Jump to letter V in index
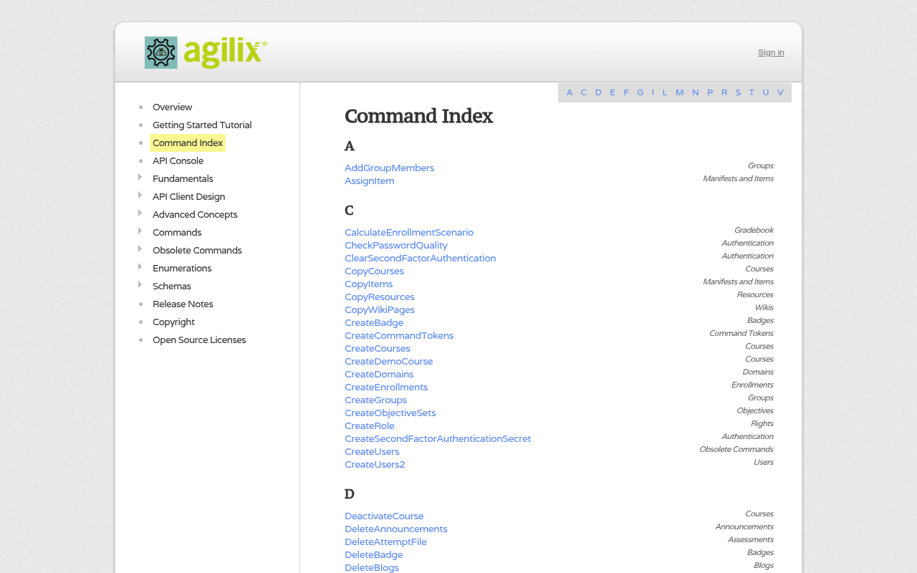This screenshot has width=917, height=573. pyautogui.click(x=780, y=92)
